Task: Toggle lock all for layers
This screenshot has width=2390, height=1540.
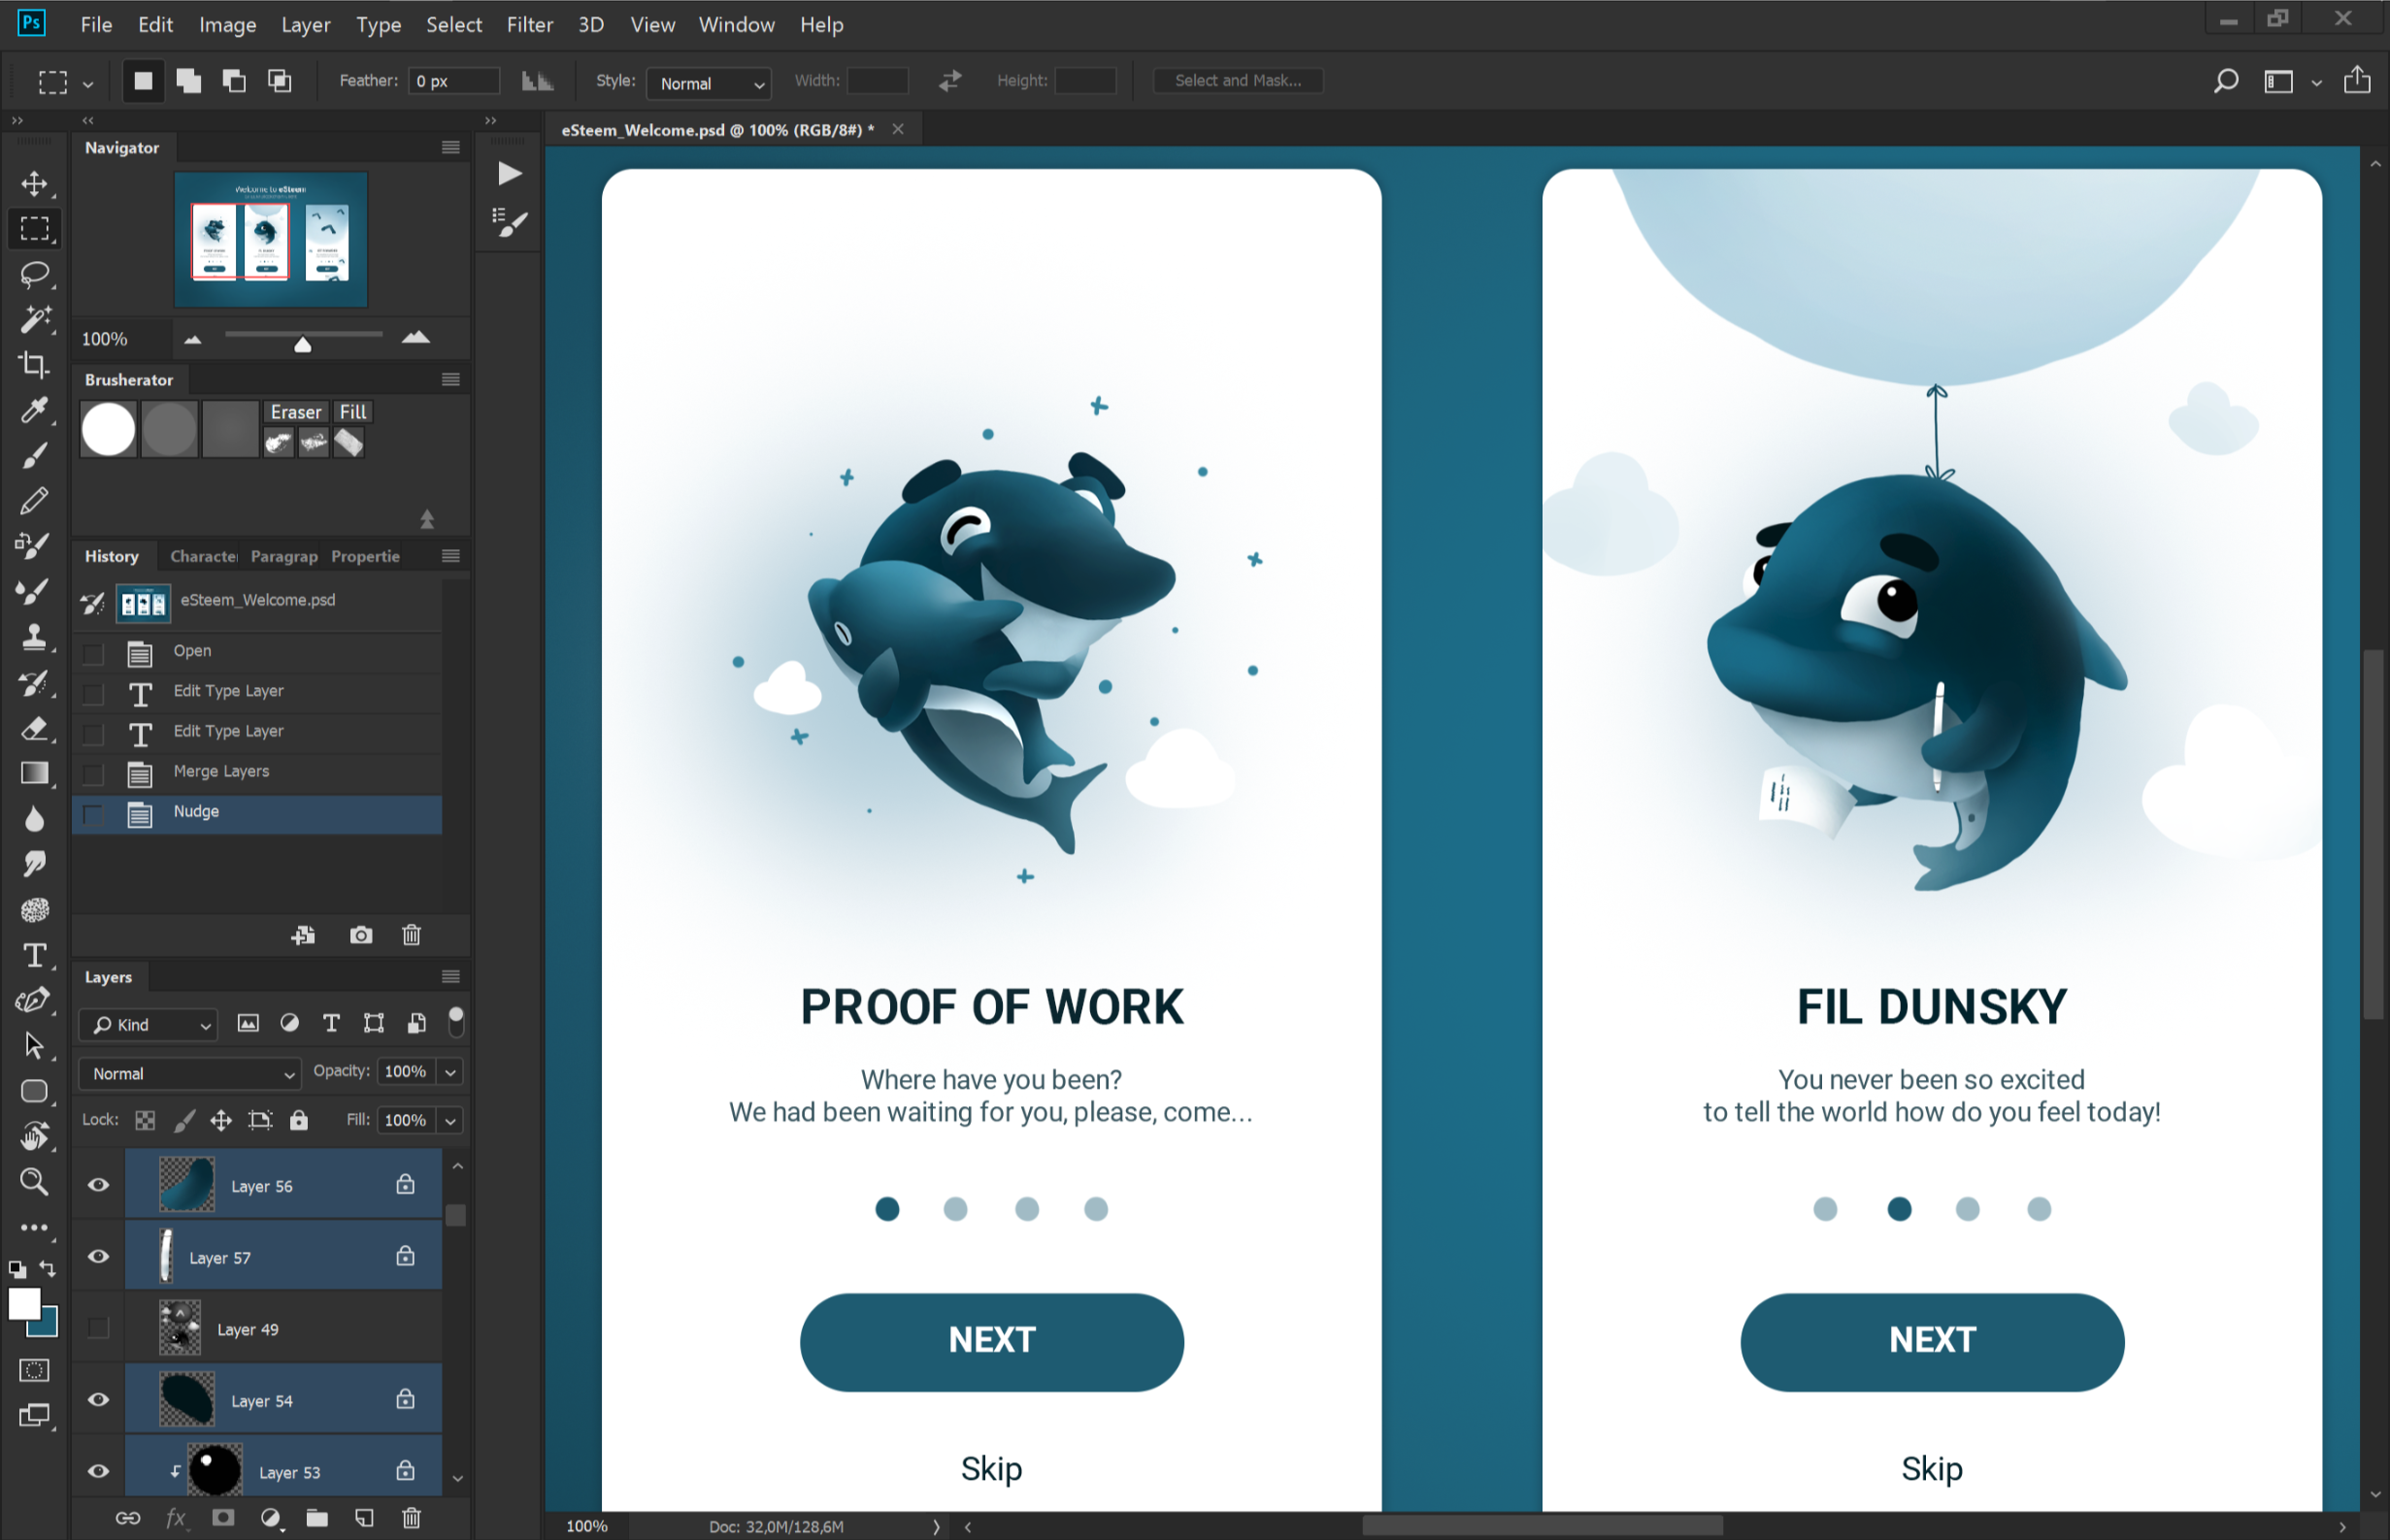Action: coord(298,1120)
